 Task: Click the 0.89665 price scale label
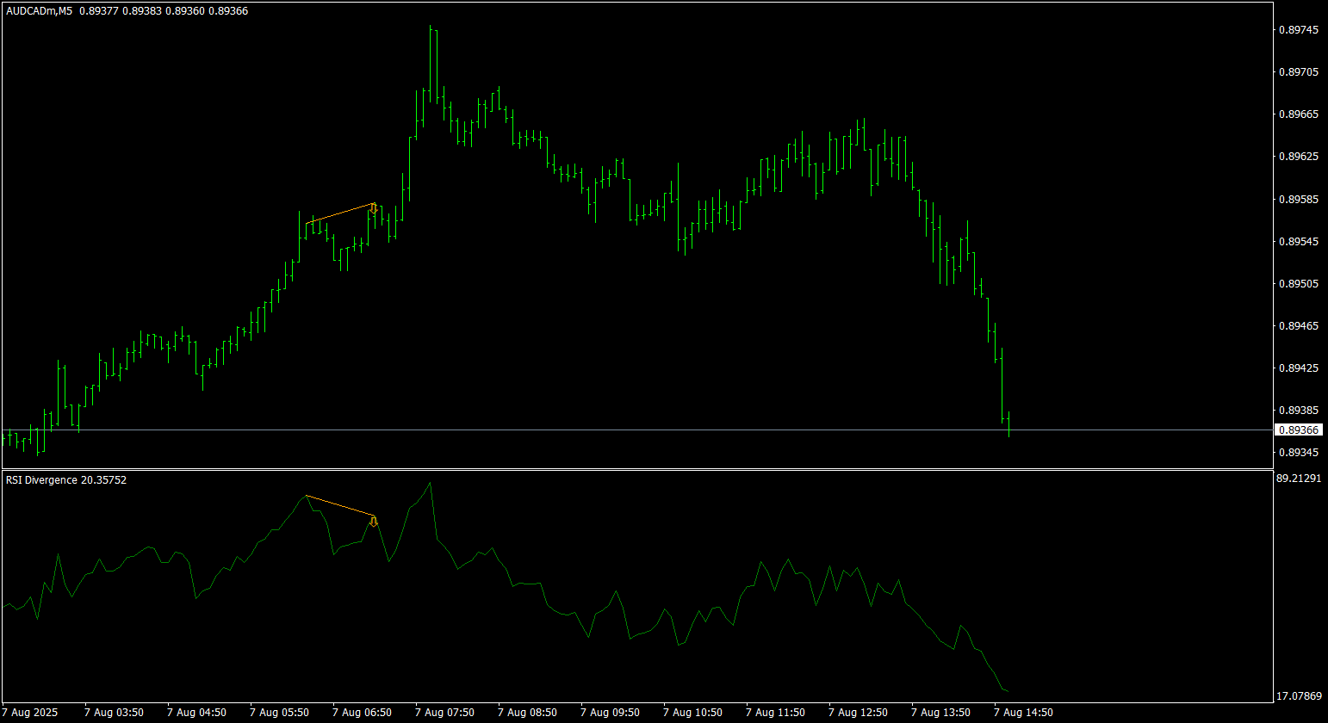click(1299, 114)
